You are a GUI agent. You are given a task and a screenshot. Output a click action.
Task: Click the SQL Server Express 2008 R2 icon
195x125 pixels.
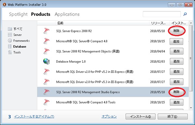tap(46, 31)
